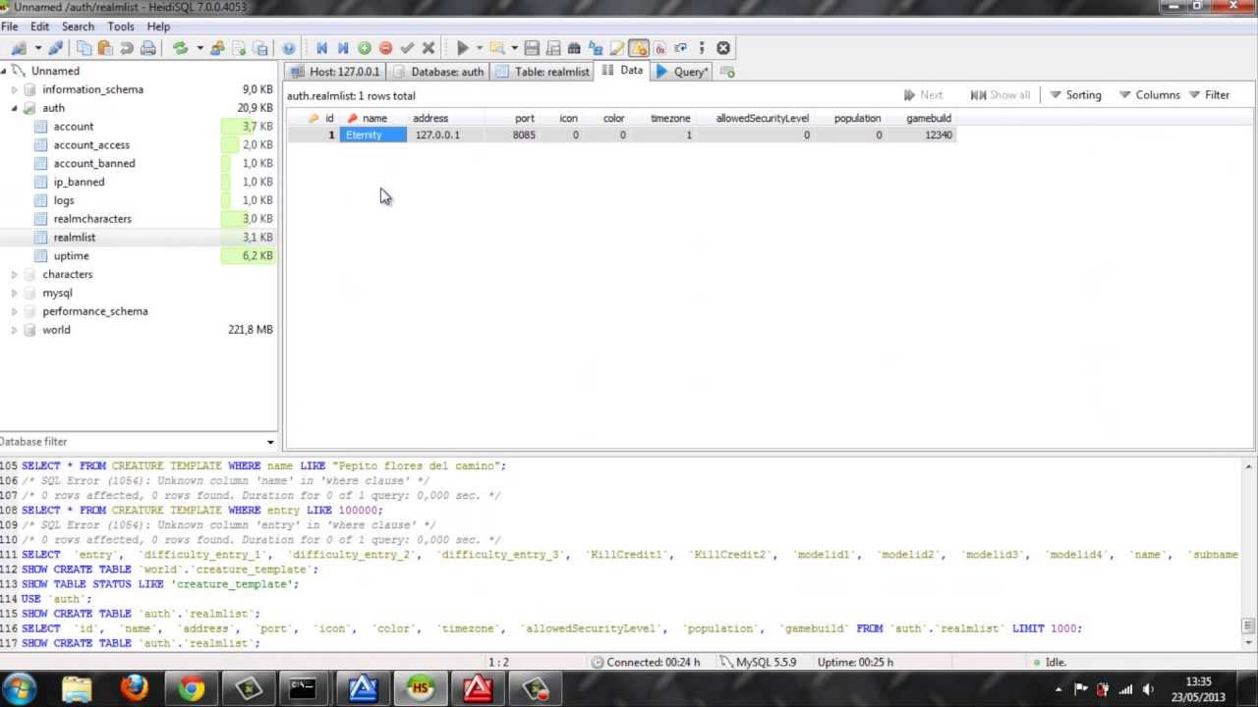Open the Help menu
The width and height of the screenshot is (1258, 707).
coord(158,27)
